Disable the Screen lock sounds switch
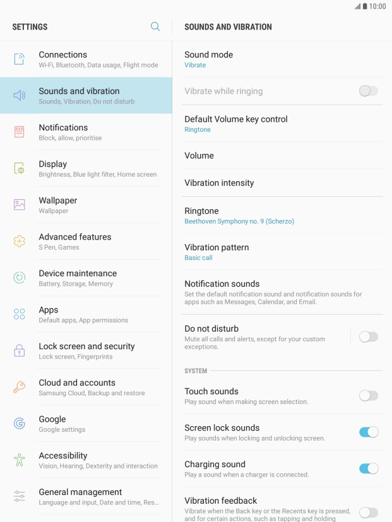The image size is (392, 522). tap(369, 432)
